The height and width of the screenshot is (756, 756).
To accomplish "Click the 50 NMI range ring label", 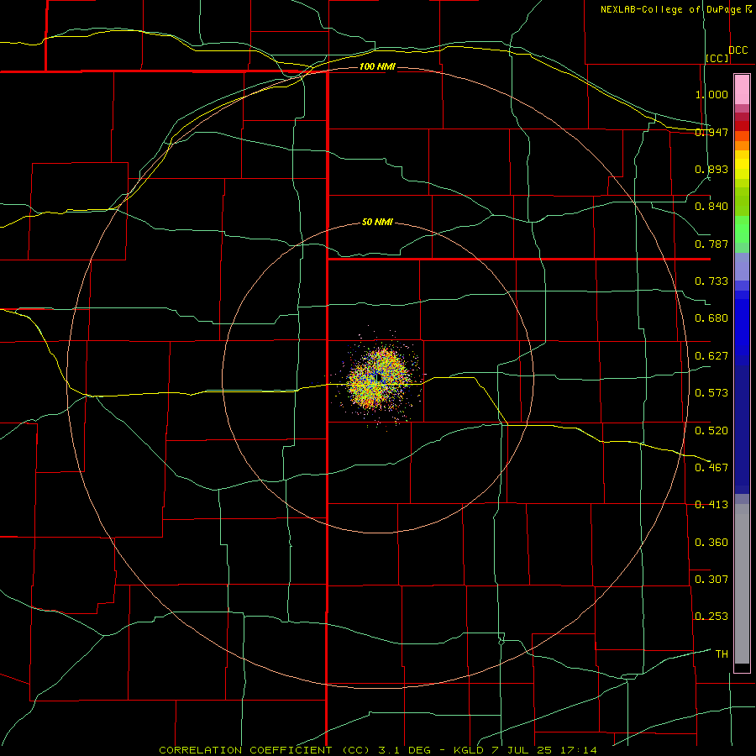I will 377,222.
